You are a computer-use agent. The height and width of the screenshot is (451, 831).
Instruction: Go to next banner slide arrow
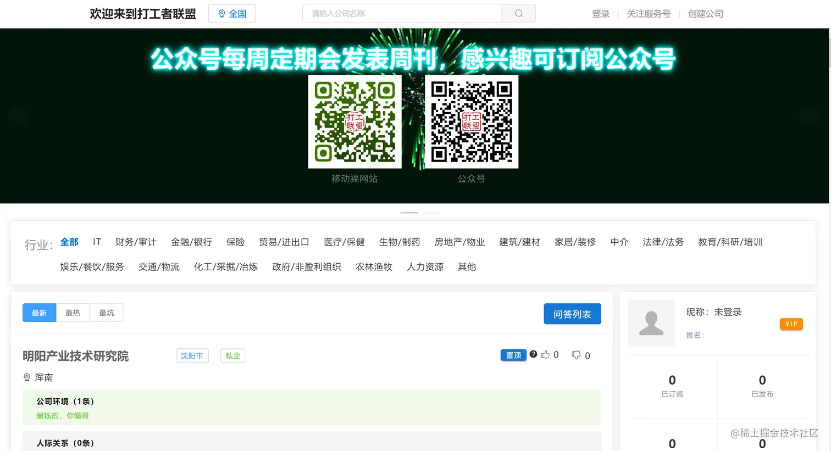[x=808, y=116]
